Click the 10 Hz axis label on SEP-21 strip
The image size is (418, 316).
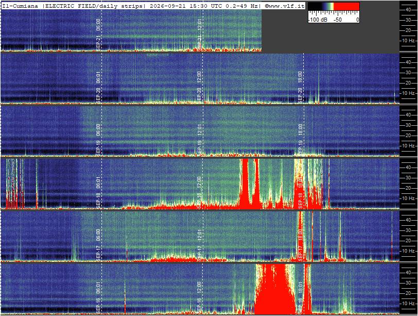pyautogui.click(x=408, y=41)
